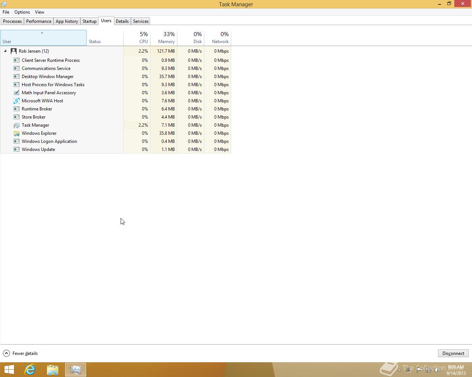Select the Rob Jansen (12) user row
Screen dimensions: 472x377
click(116, 51)
